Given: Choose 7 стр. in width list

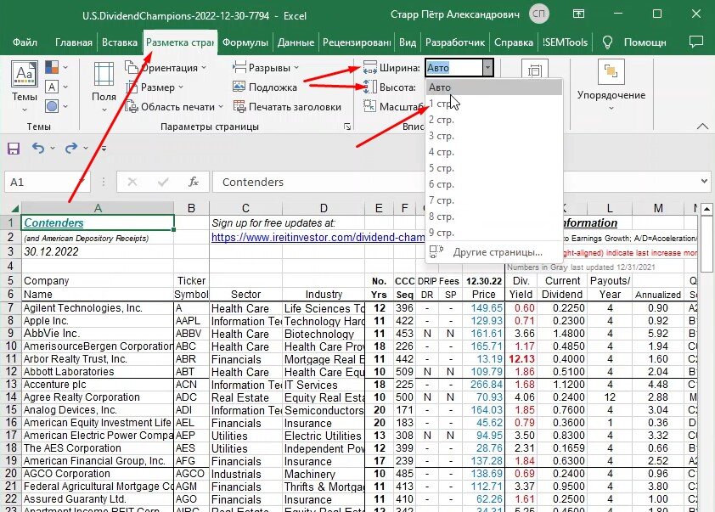Looking at the screenshot, I should [493, 200].
